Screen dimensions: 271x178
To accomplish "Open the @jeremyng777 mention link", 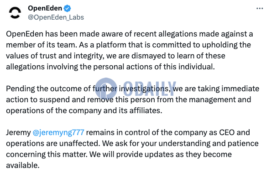I will coord(58,133).
